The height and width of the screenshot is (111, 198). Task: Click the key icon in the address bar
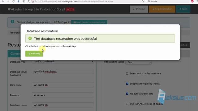click(36, 1)
